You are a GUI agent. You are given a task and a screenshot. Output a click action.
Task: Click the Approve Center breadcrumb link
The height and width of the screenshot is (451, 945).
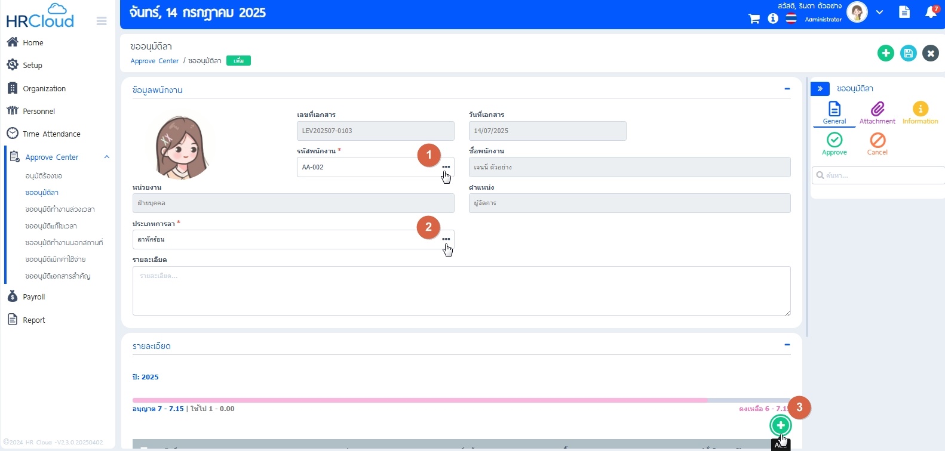pyautogui.click(x=155, y=61)
